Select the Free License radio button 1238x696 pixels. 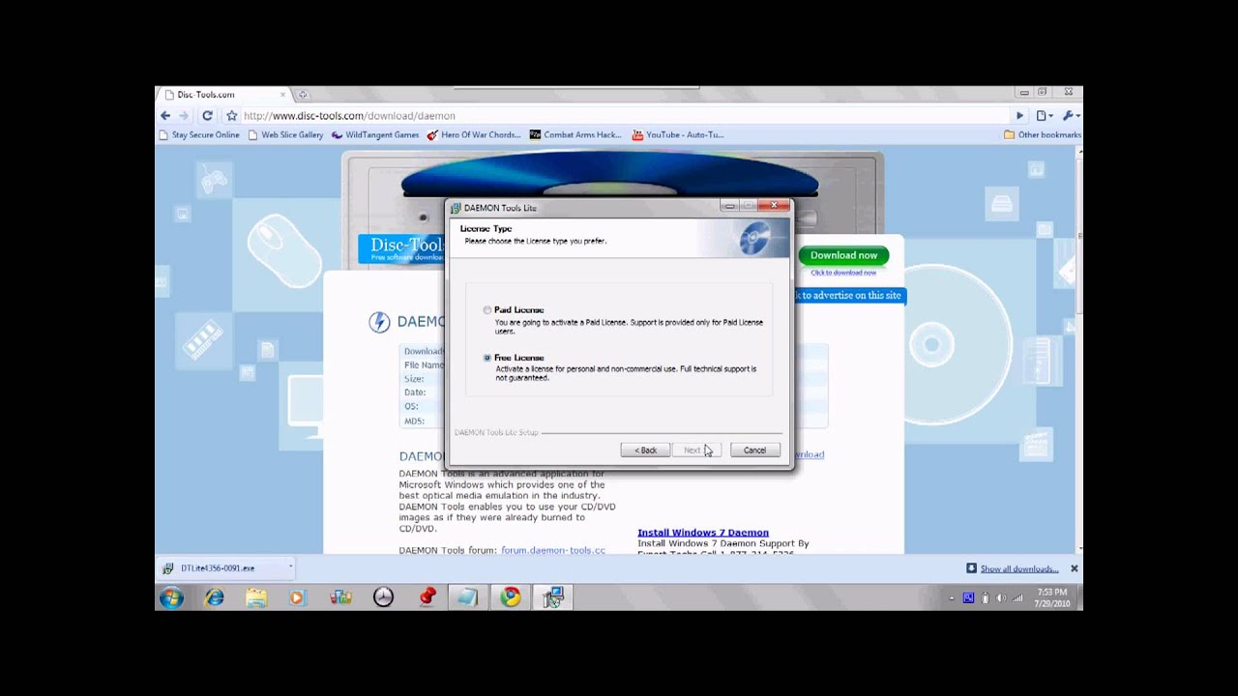coord(487,358)
